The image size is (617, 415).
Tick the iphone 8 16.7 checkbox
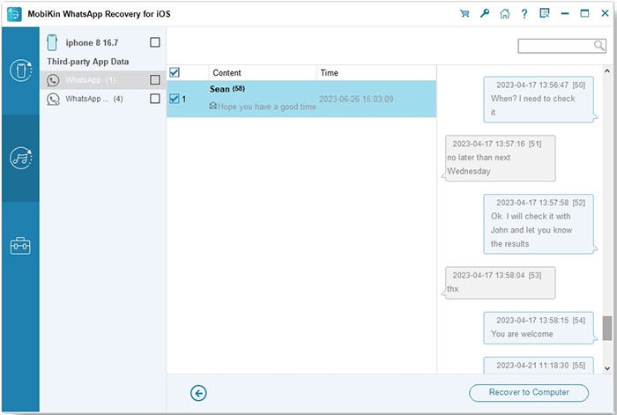155,42
